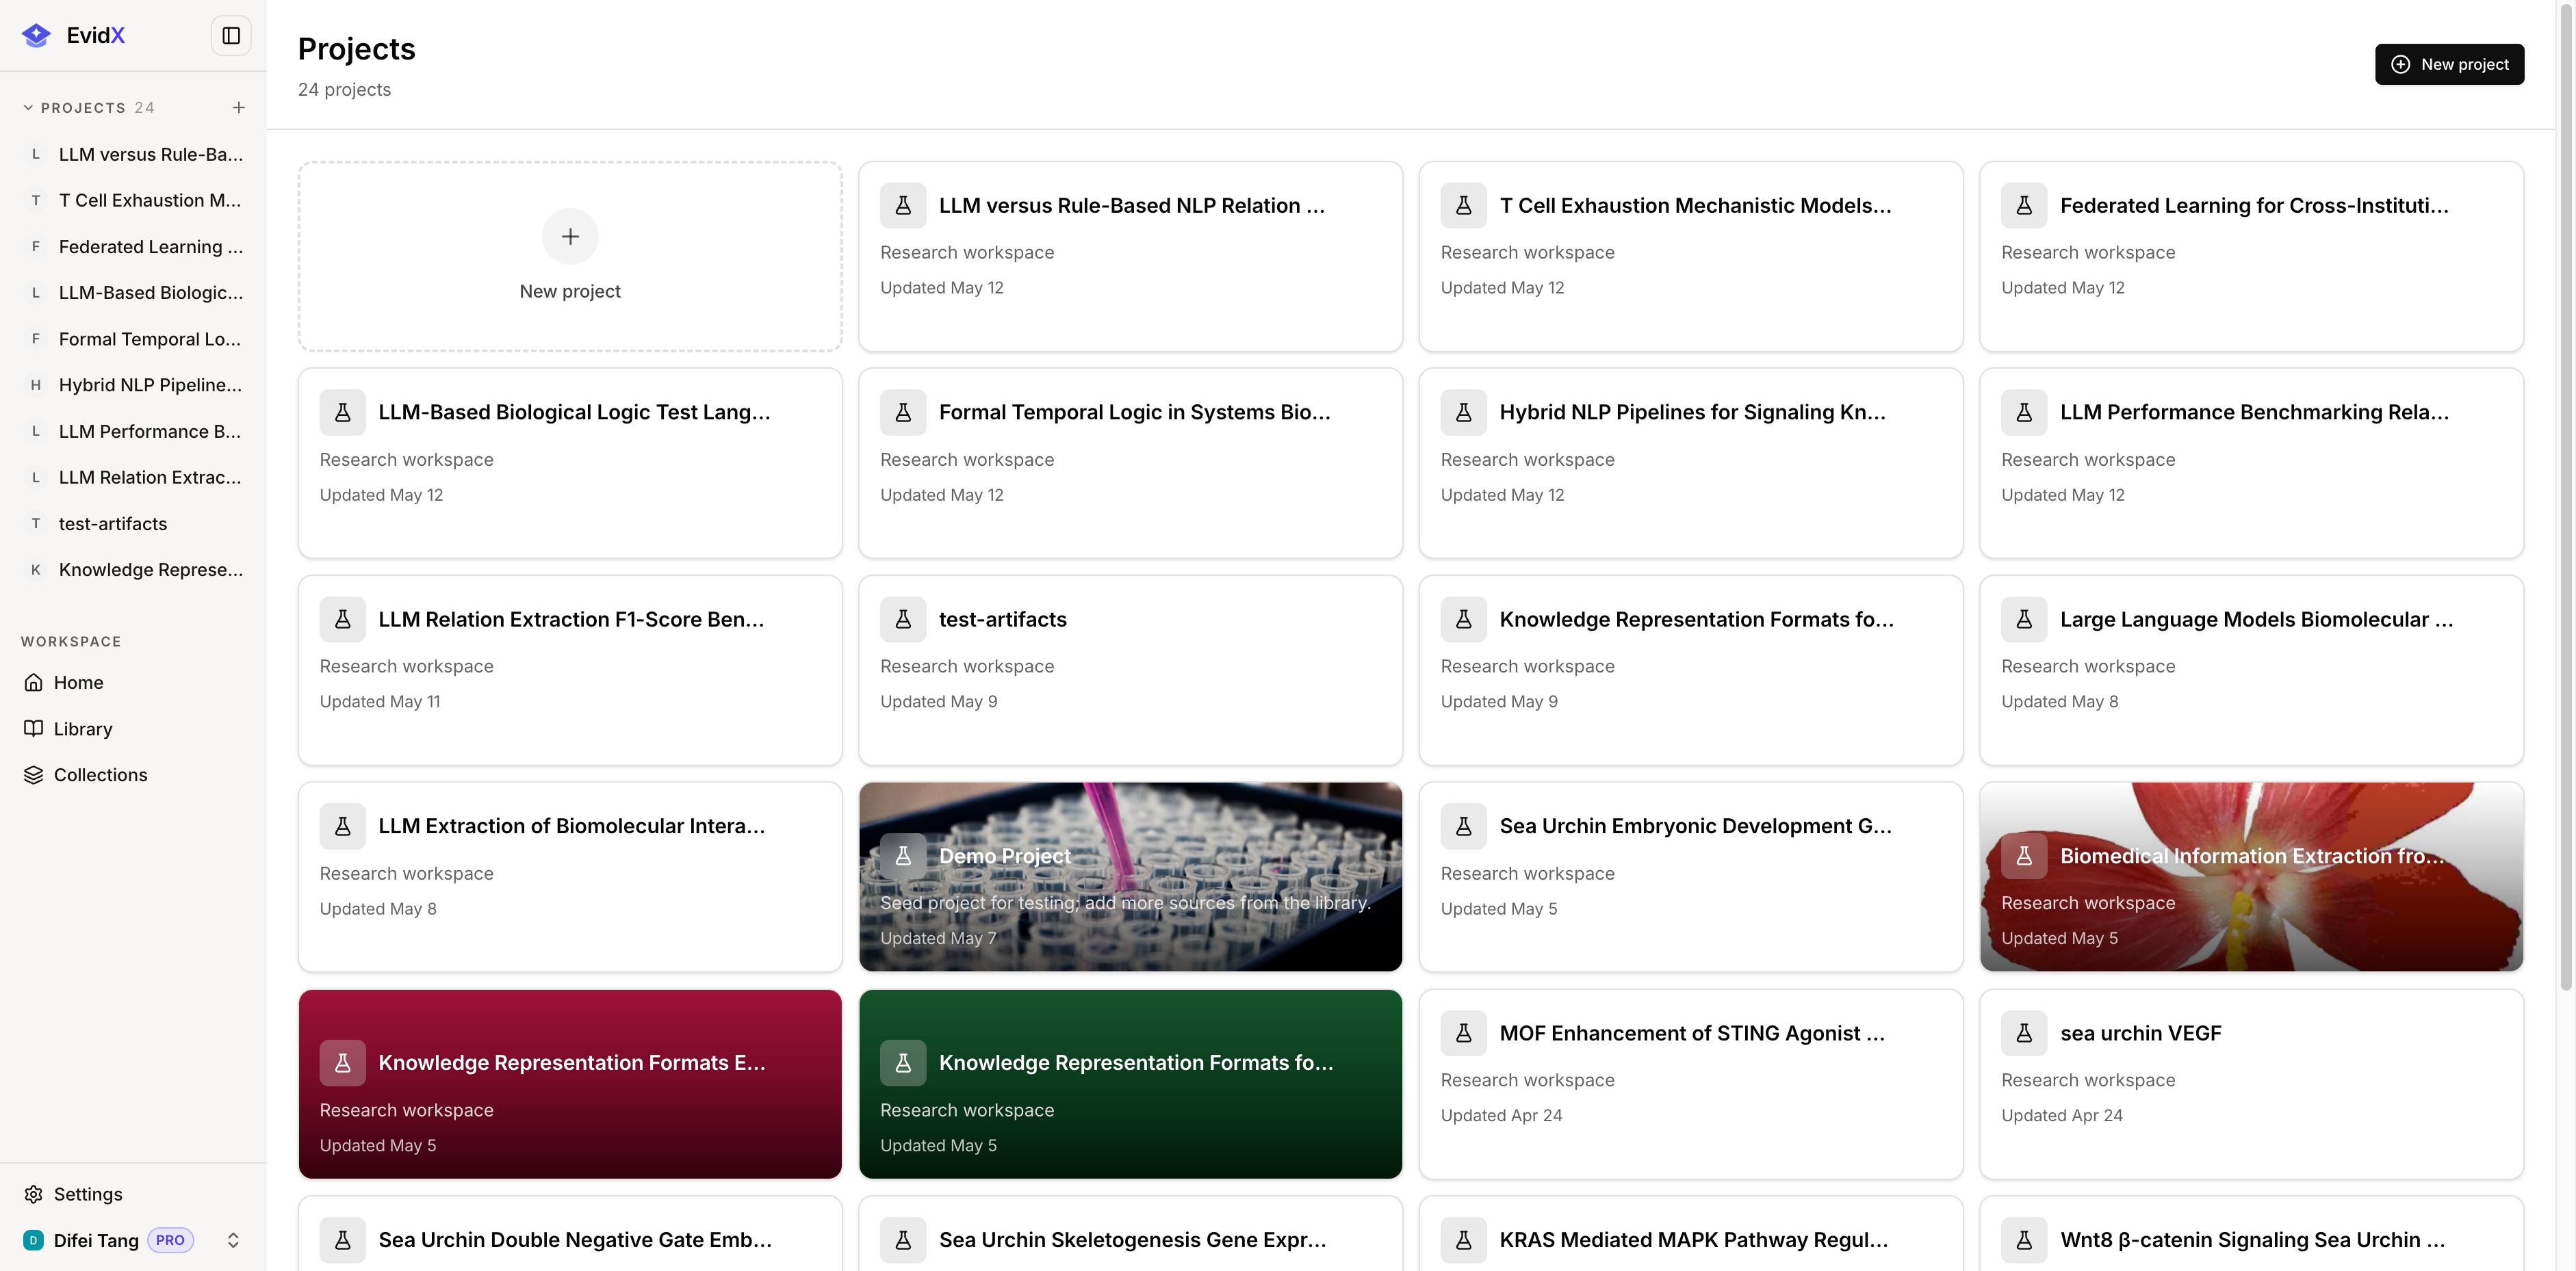Image resolution: width=2576 pixels, height=1271 pixels.
Task: Click 'Updated Apr 24' on MOF Enhancement card
Action: click(x=1501, y=1115)
